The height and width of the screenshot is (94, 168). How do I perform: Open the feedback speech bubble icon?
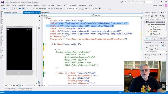pyautogui.click(x=122, y=2)
